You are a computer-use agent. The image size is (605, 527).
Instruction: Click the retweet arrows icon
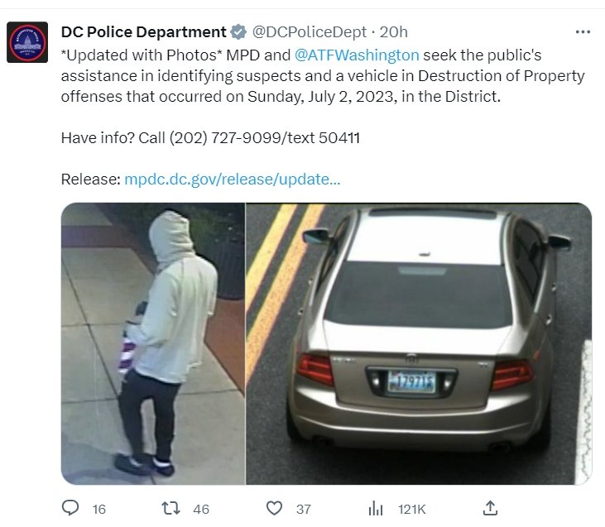click(x=170, y=508)
